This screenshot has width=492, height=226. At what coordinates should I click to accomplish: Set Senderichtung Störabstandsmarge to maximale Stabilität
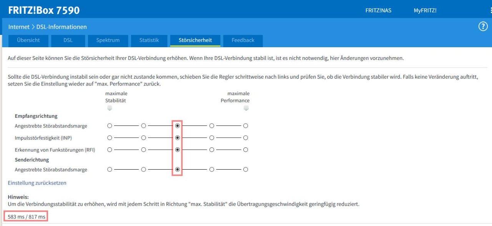pos(110,169)
